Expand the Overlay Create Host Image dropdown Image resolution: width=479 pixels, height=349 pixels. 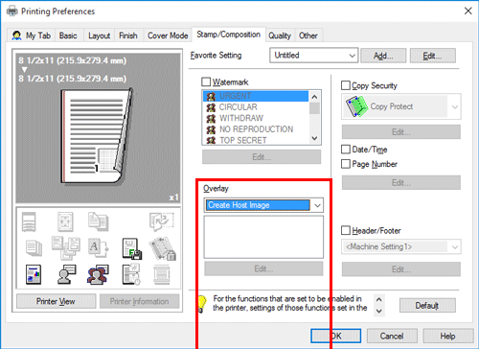point(263,205)
